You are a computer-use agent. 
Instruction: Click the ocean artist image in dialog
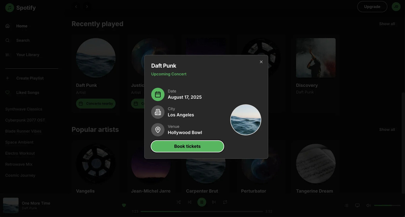point(246,120)
